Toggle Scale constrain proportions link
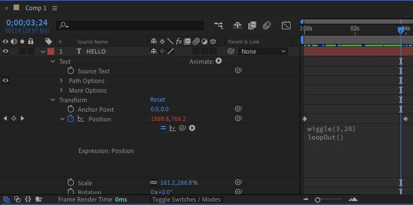The height and width of the screenshot is (205, 413). click(x=153, y=182)
